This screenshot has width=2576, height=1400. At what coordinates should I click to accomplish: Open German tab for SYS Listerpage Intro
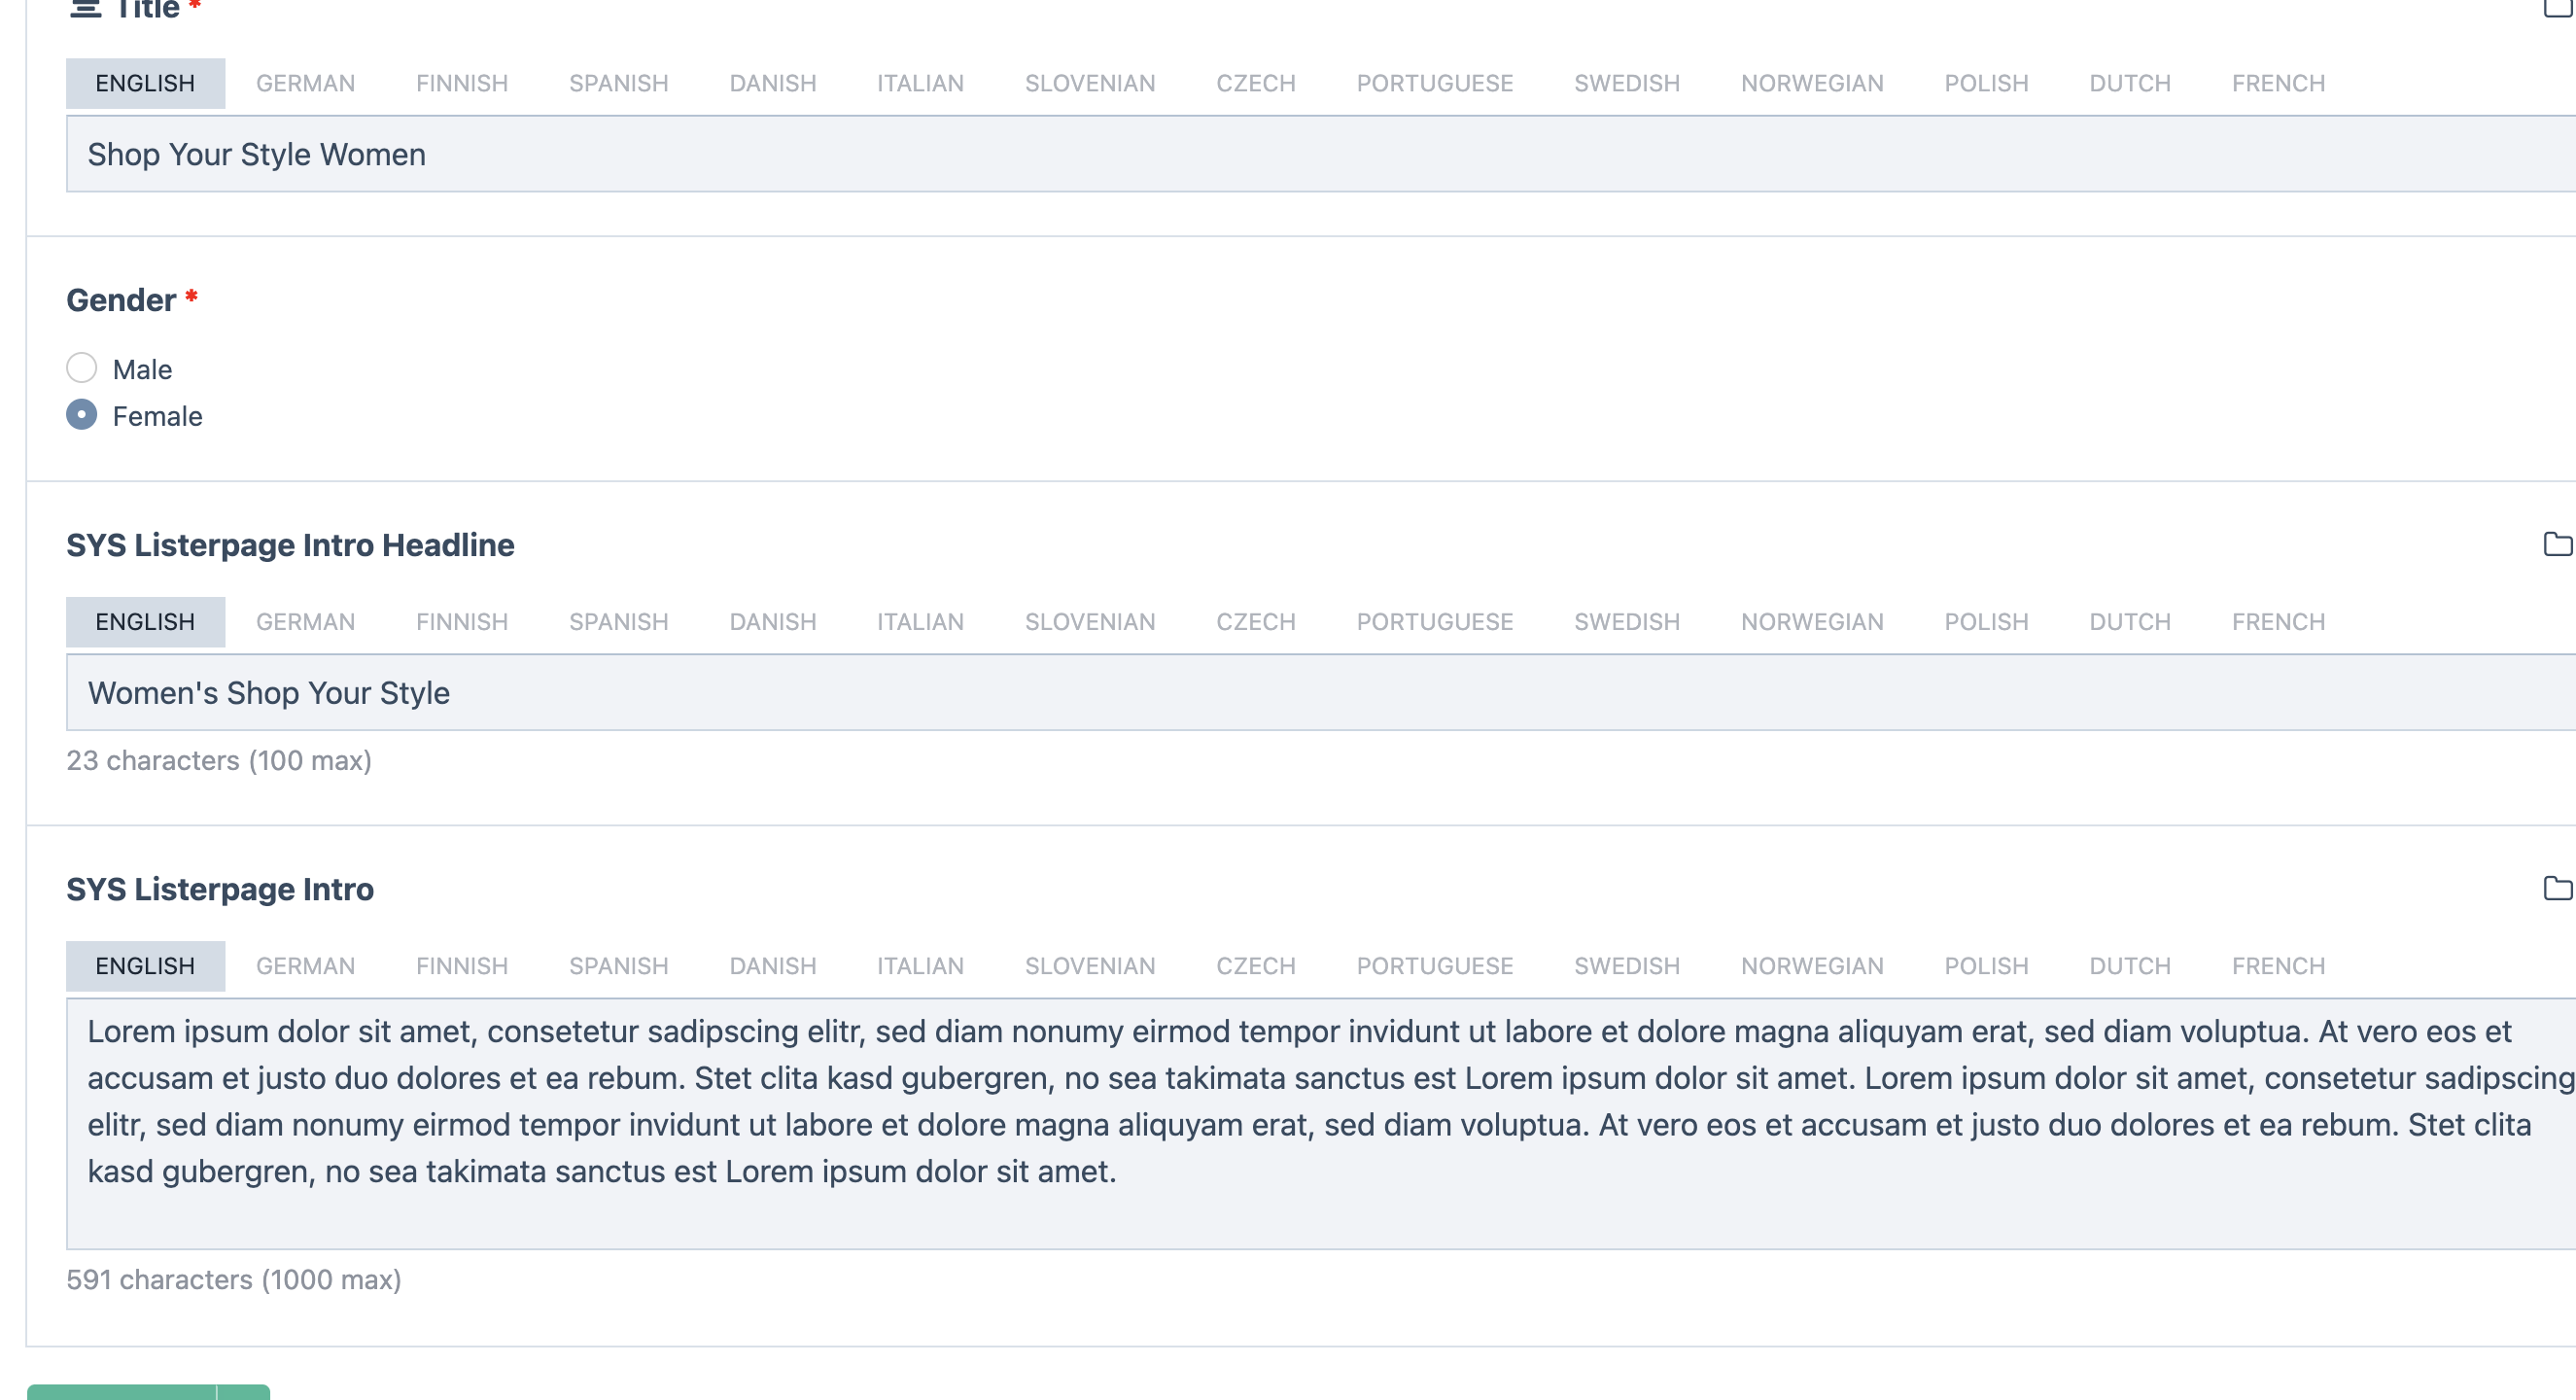point(305,966)
